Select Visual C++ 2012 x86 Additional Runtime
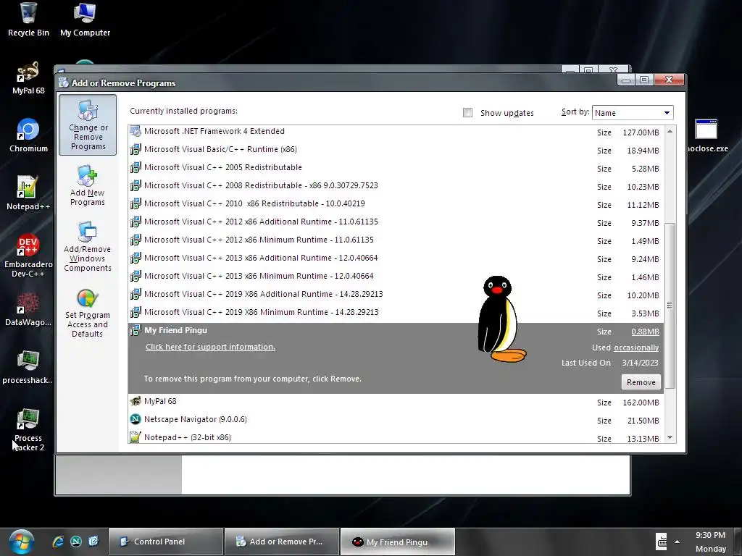The image size is (742, 556). coord(396,222)
